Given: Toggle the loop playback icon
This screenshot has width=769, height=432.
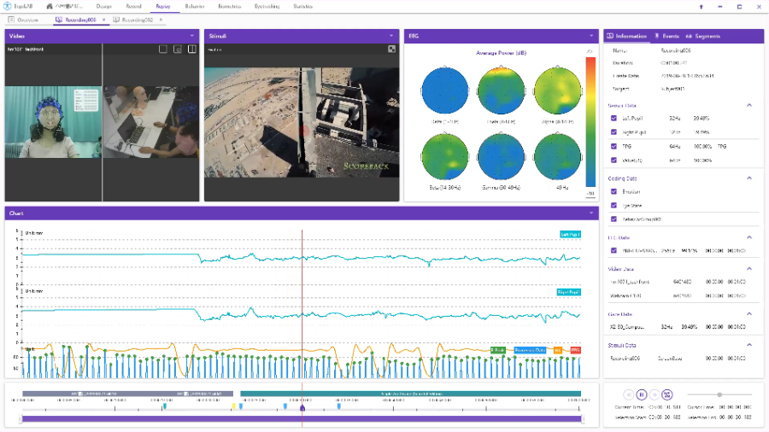Looking at the screenshot, I should pos(667,394).
